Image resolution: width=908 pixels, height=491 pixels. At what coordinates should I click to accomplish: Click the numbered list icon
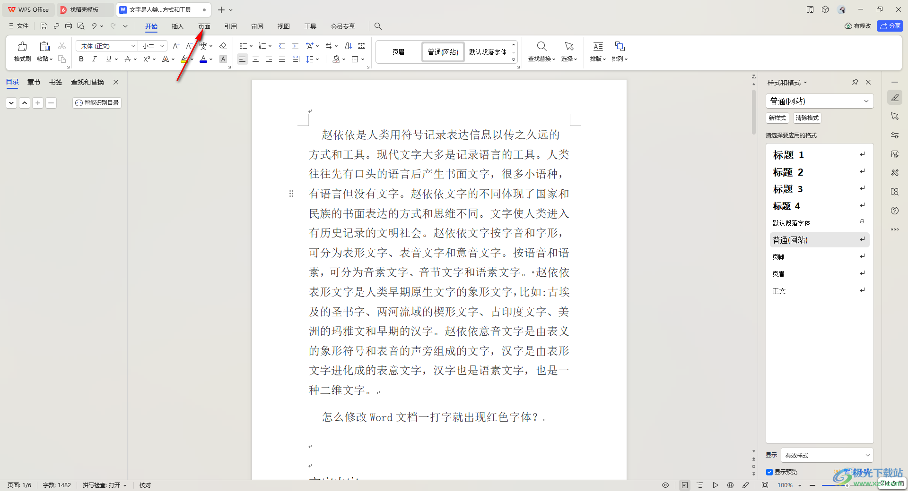[x=262, y=46]
